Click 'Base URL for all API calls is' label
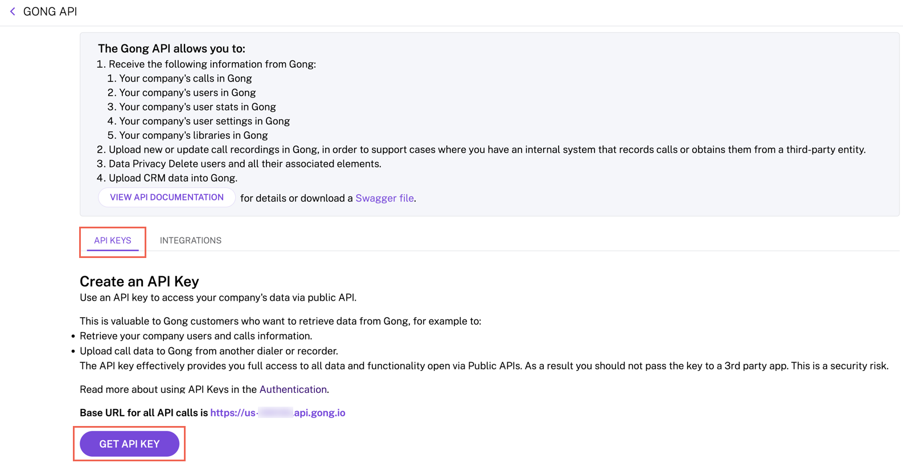The height and width of the screenshot is (467, 903). coord(143,413)
